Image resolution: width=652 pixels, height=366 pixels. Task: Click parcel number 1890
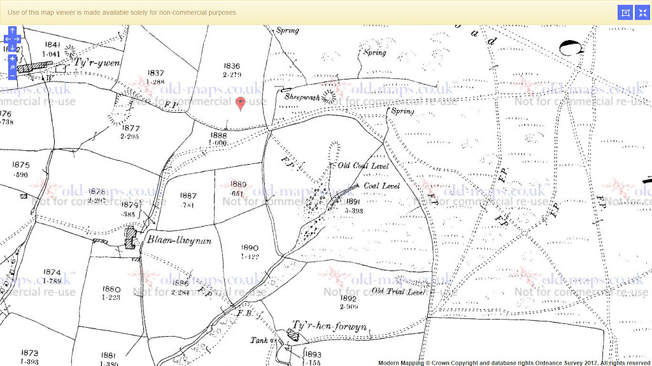point(250,248)
